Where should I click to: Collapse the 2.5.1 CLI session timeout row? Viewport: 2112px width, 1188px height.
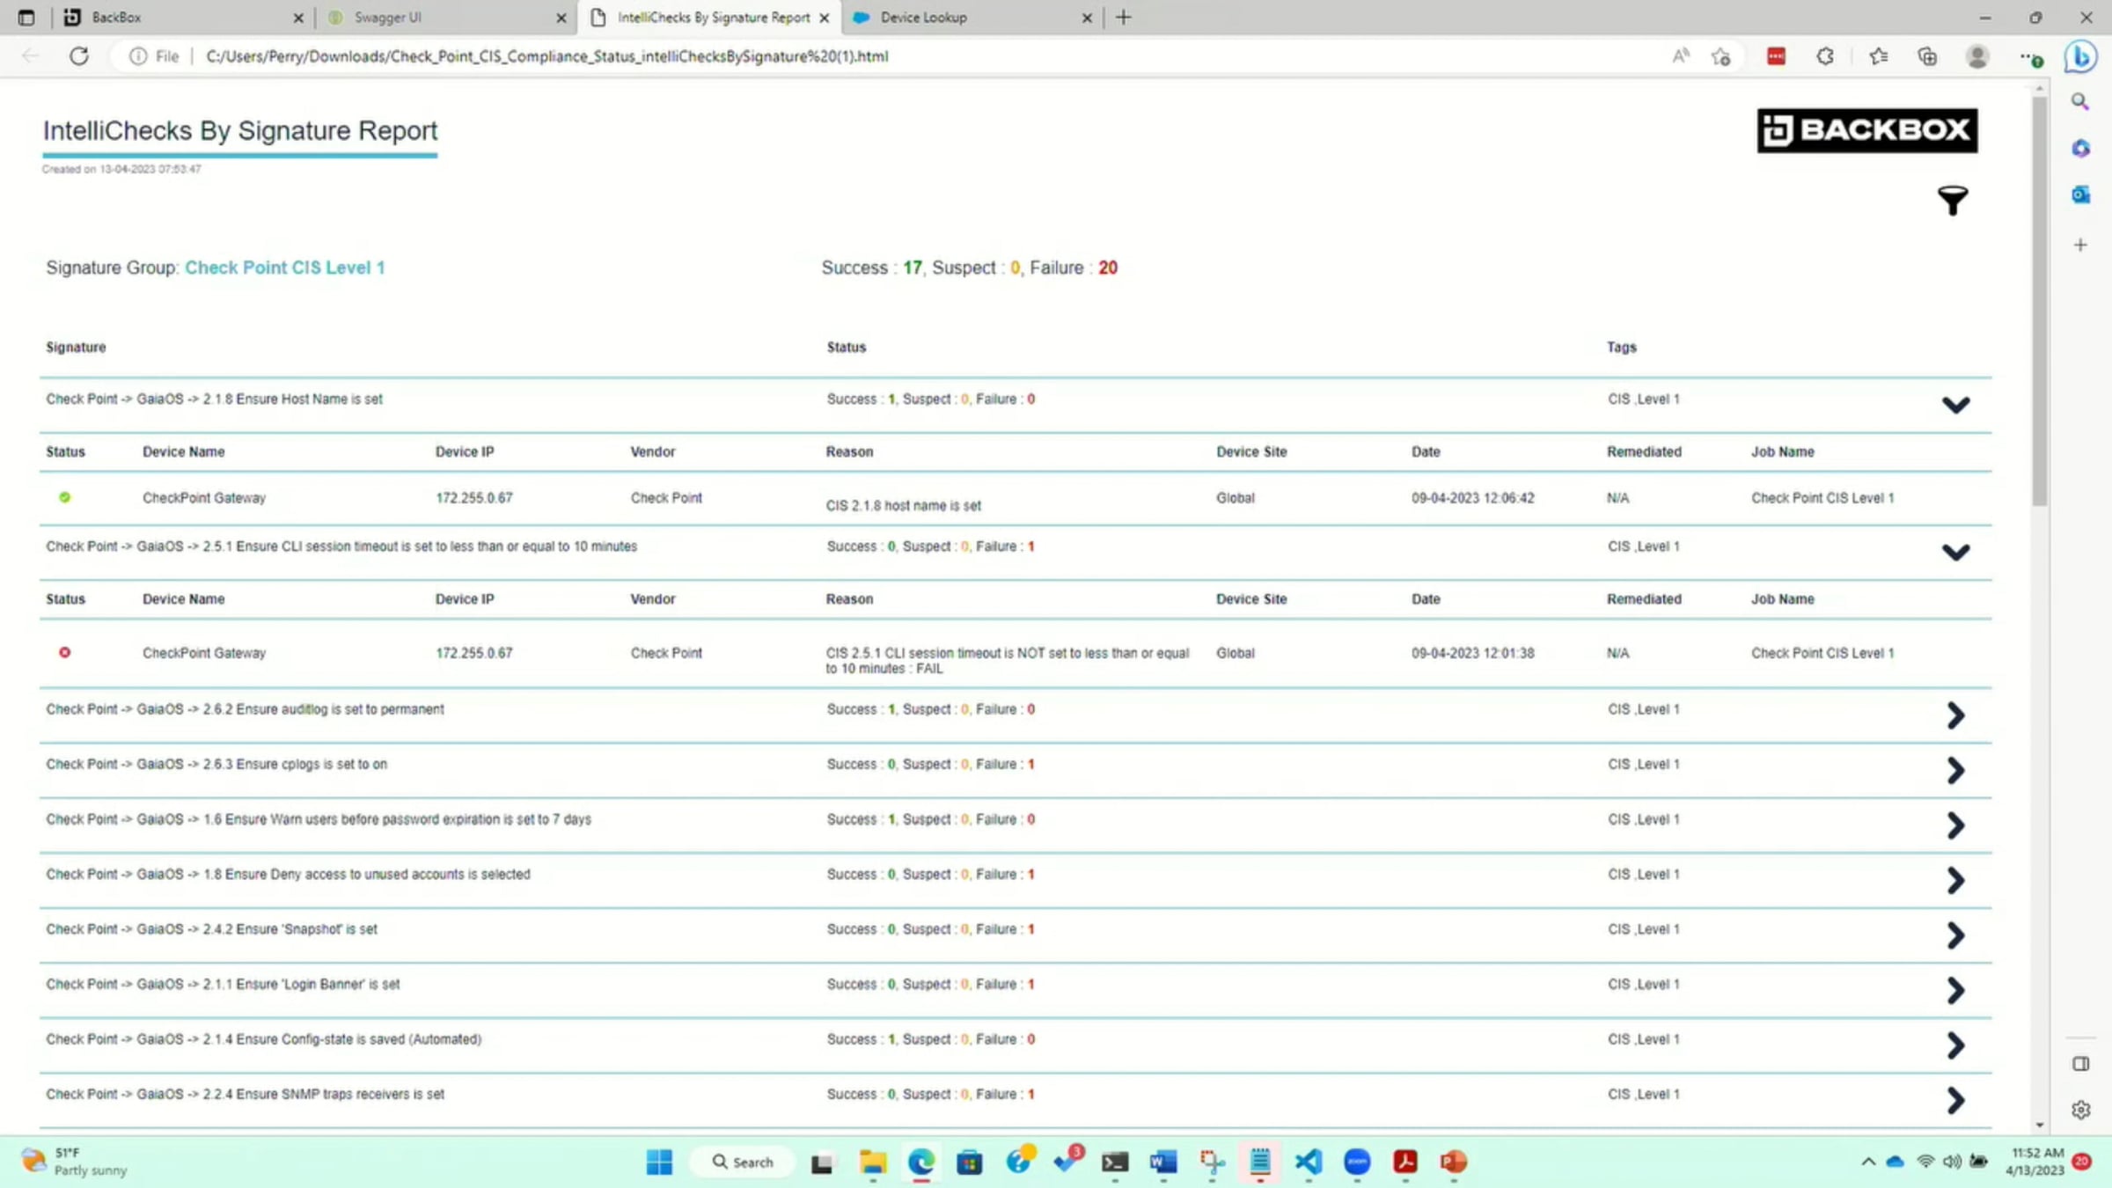pos(1955,552)
